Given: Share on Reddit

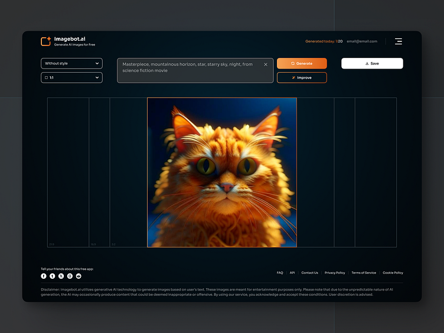Looking at the screenshot, I should [x=79, y=276].
